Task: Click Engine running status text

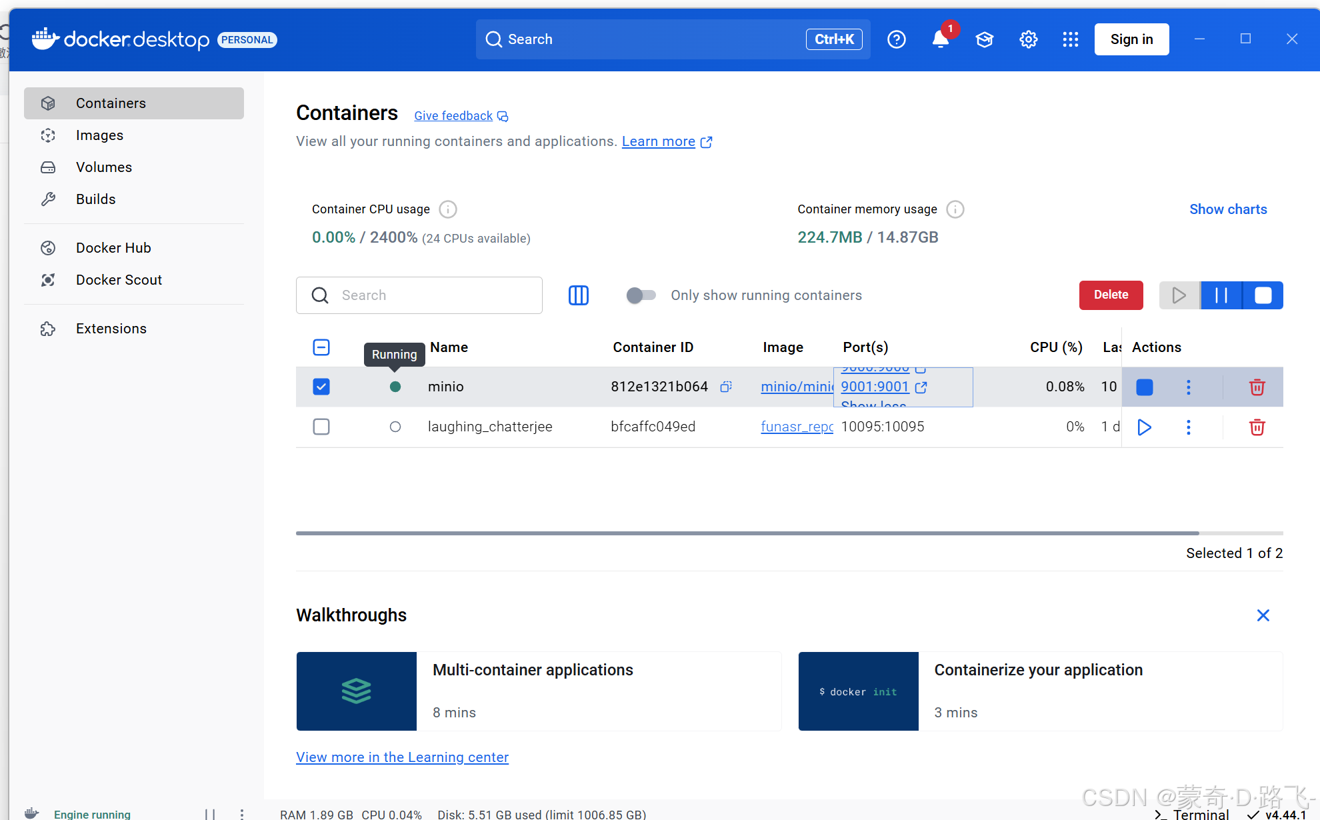Action: [x=92, y=814]
